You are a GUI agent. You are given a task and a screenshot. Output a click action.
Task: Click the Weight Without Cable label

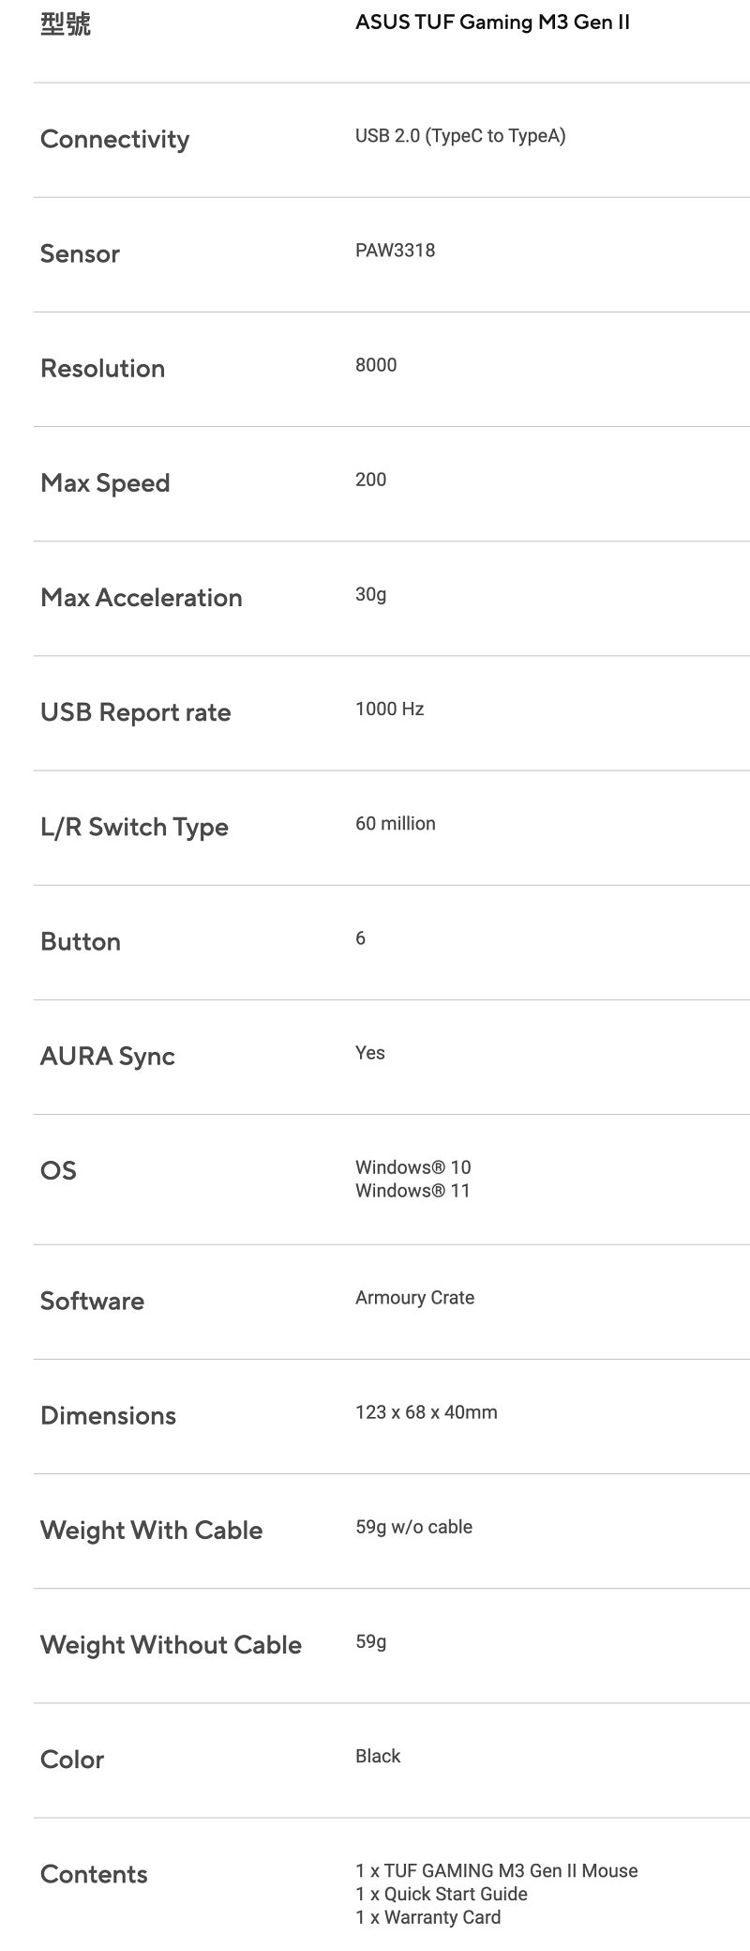pyautogui.click(x=171, y=1644)
